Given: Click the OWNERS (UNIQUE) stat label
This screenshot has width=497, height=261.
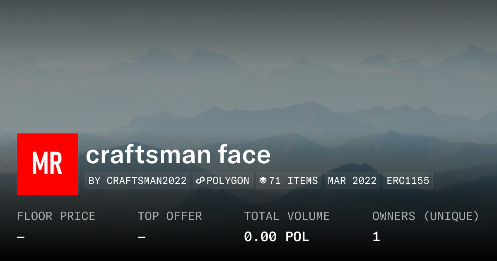Looking at the screenshot, I should pyautogui.click(x=426, y=216).
